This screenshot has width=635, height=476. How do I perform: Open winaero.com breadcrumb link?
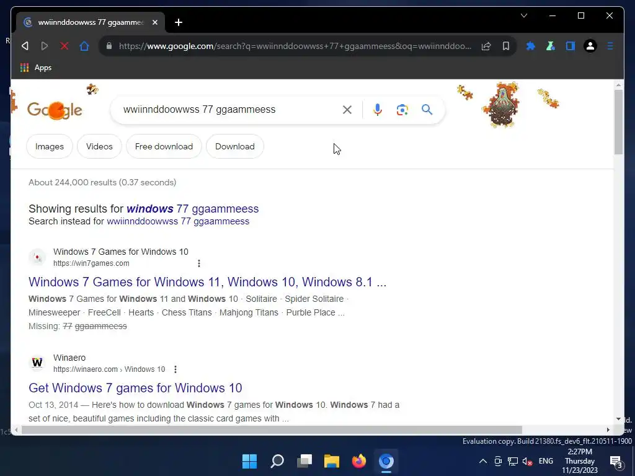[x=109, y=369]
